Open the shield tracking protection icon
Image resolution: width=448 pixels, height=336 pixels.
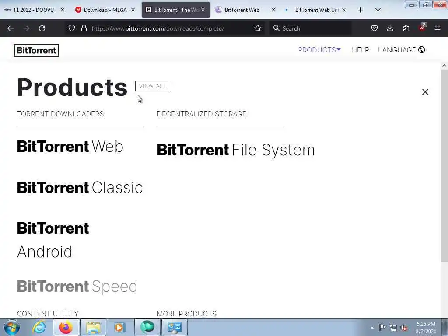(x=72, y=28)
